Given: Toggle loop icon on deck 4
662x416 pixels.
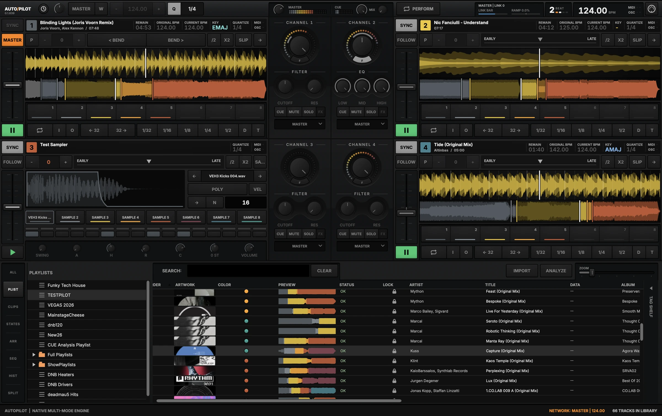Looking at the screenshot, I should (x=434, y=252).
